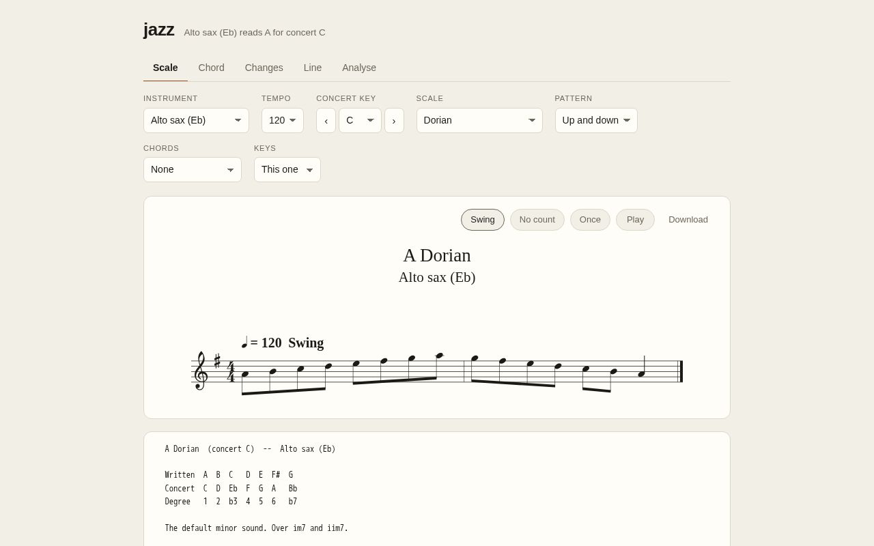Toggle the Swing button

tap(483, 220)
